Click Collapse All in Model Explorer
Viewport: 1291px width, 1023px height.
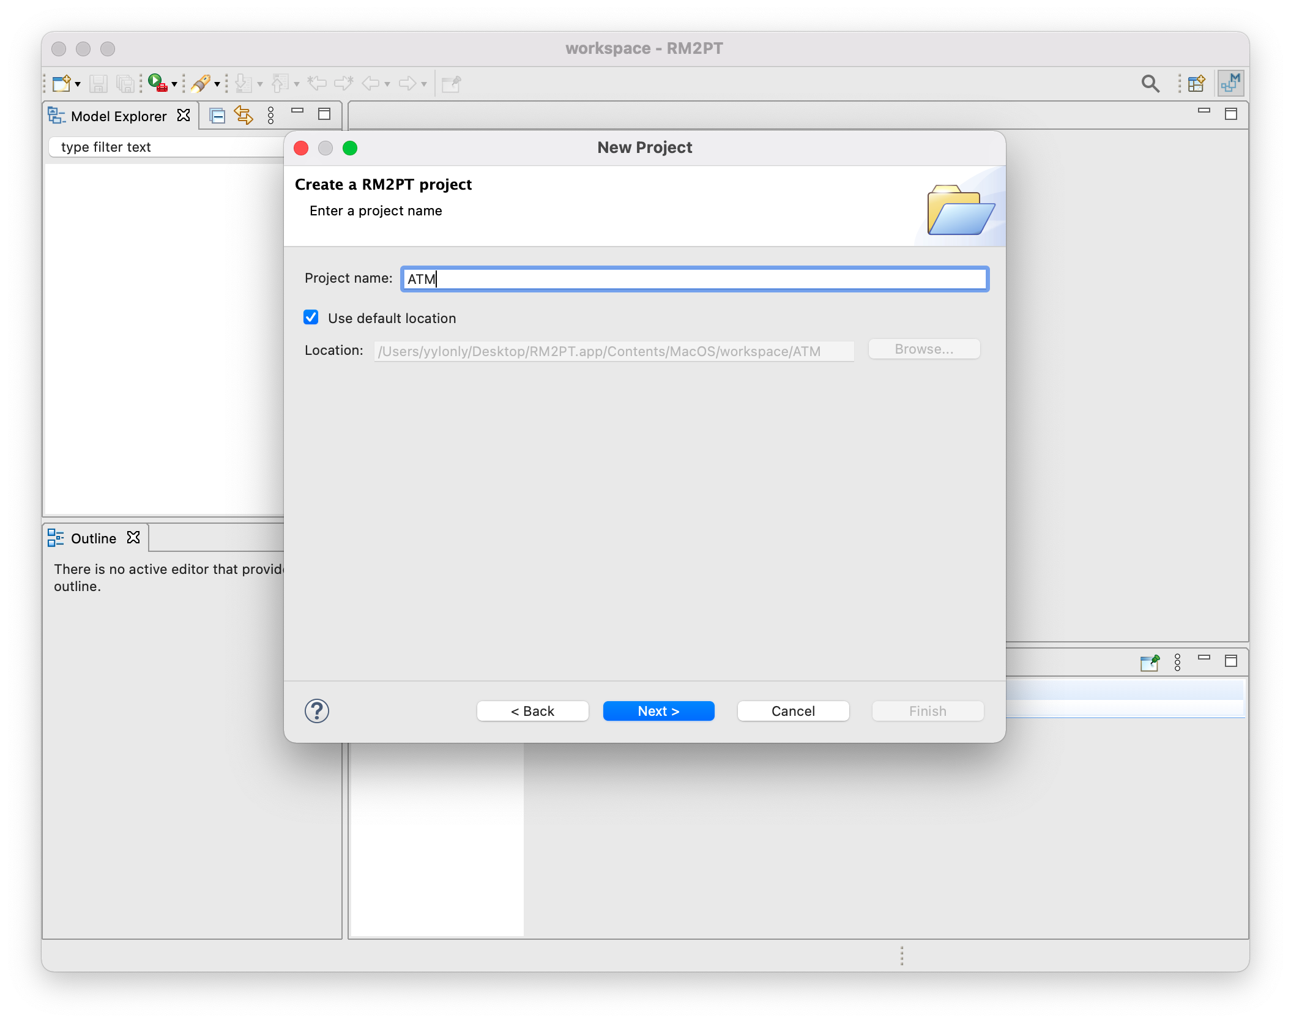[x=217, y=115]
